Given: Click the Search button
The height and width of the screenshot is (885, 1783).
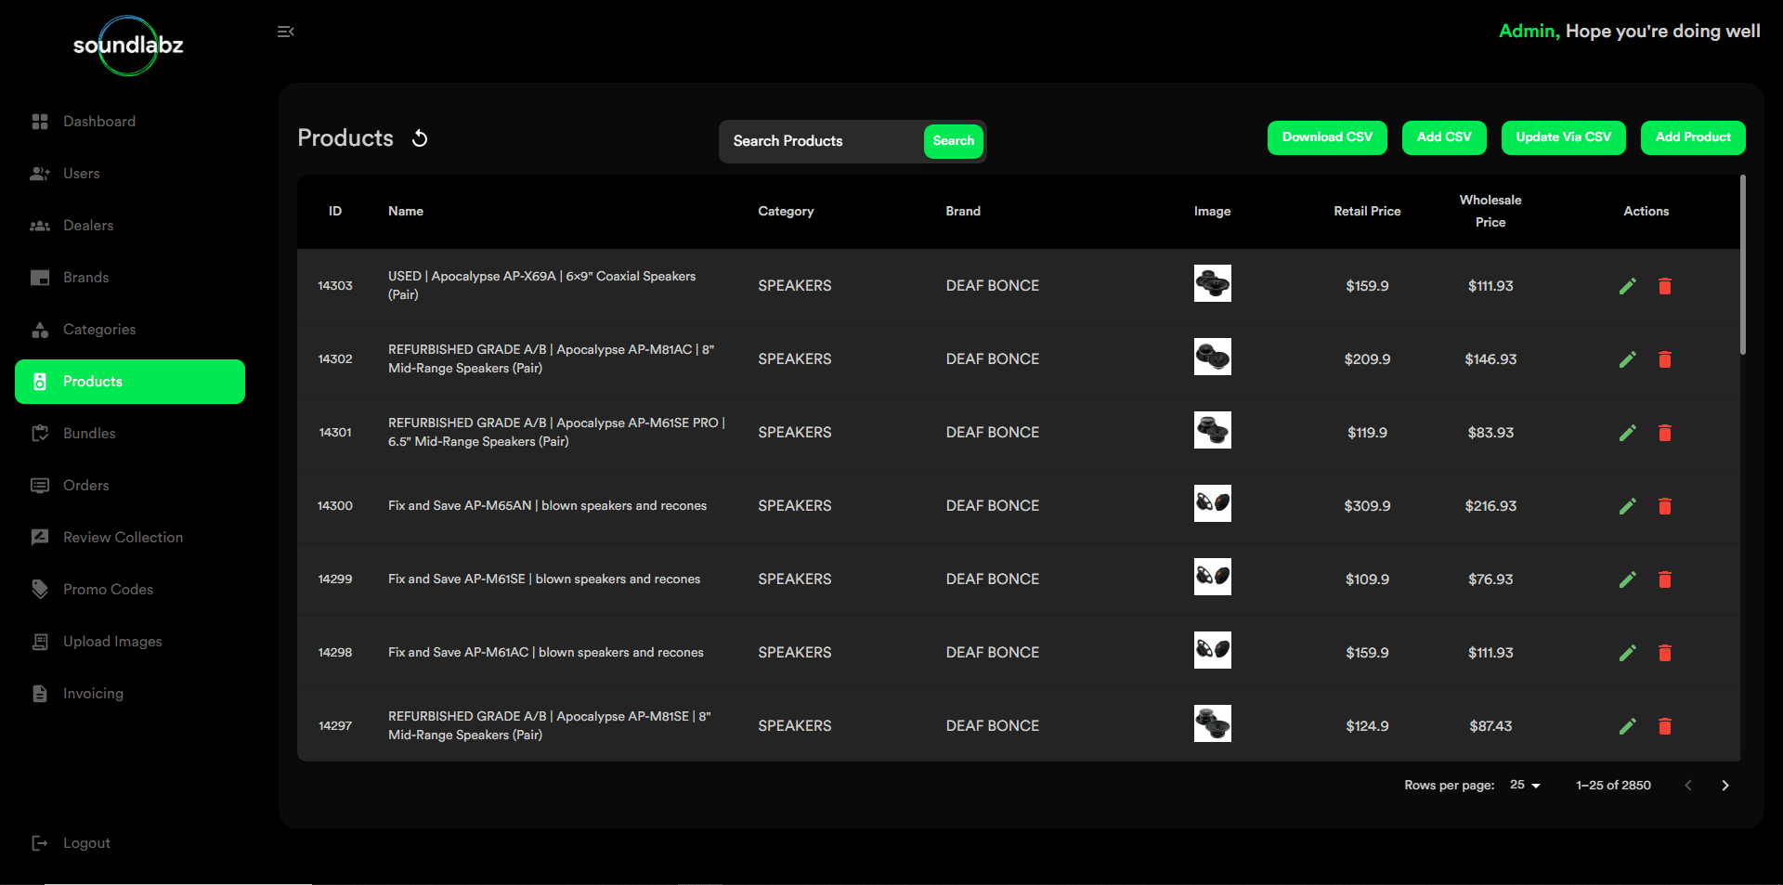Looking at the screenshot, I should click(954, 141).
